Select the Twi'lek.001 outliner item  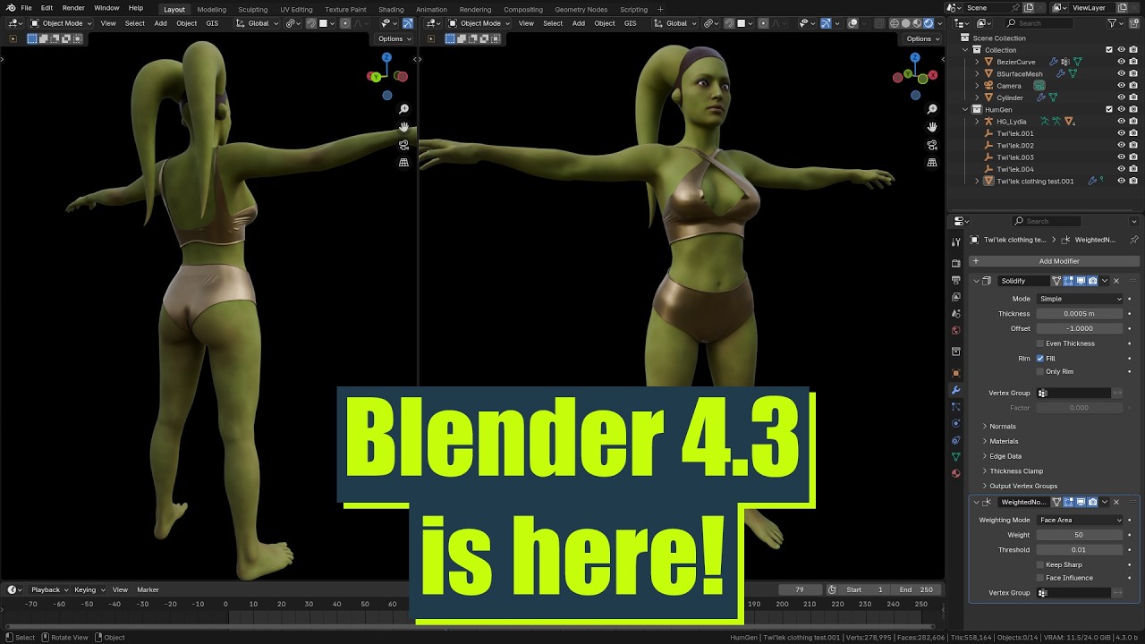click(x=1014, y=133)
